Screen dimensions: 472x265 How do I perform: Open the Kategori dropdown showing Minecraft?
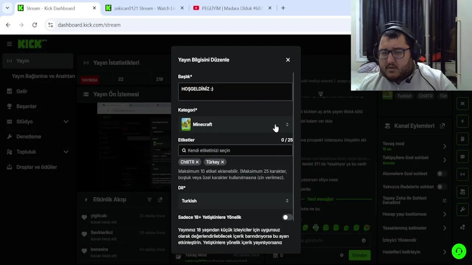point(235,124)
